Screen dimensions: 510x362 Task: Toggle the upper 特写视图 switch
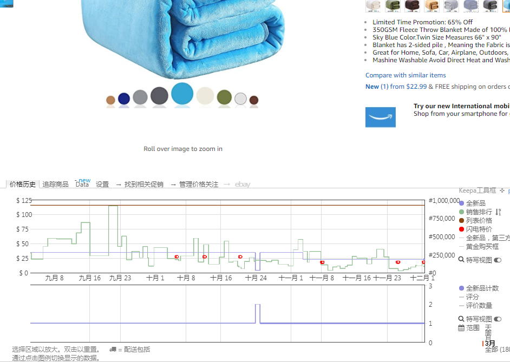[x=498, y=260]
